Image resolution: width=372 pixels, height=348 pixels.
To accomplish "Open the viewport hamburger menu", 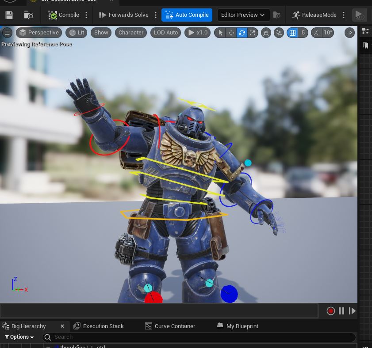I will (7, 33).
